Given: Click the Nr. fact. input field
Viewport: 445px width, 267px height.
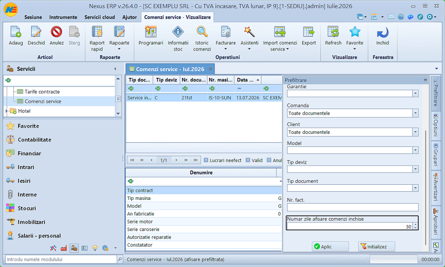Looking at the screenshot, I should pos(352,207).
